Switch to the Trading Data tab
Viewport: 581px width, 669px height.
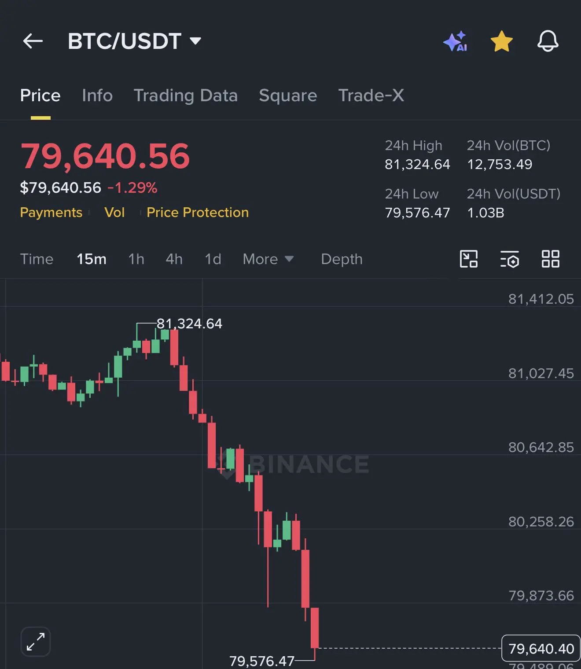click(x=186, y=95)
